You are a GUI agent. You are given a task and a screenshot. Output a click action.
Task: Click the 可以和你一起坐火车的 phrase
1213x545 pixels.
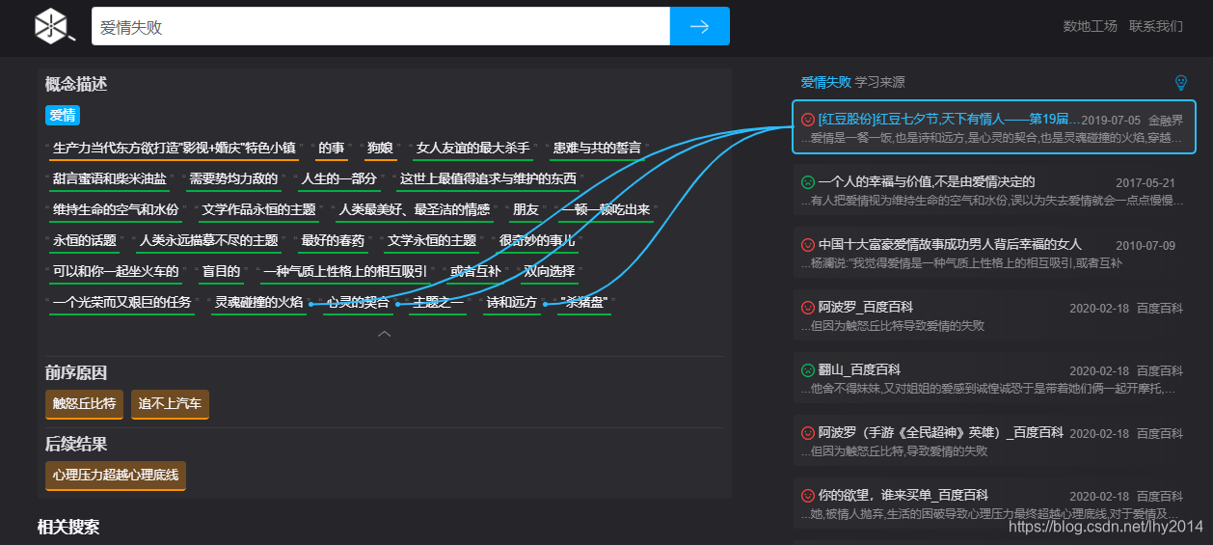(x=116, y=272)
